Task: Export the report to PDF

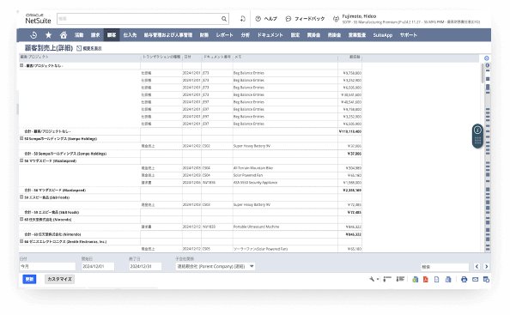Action: pyautogui.click(x=426, y=279)
